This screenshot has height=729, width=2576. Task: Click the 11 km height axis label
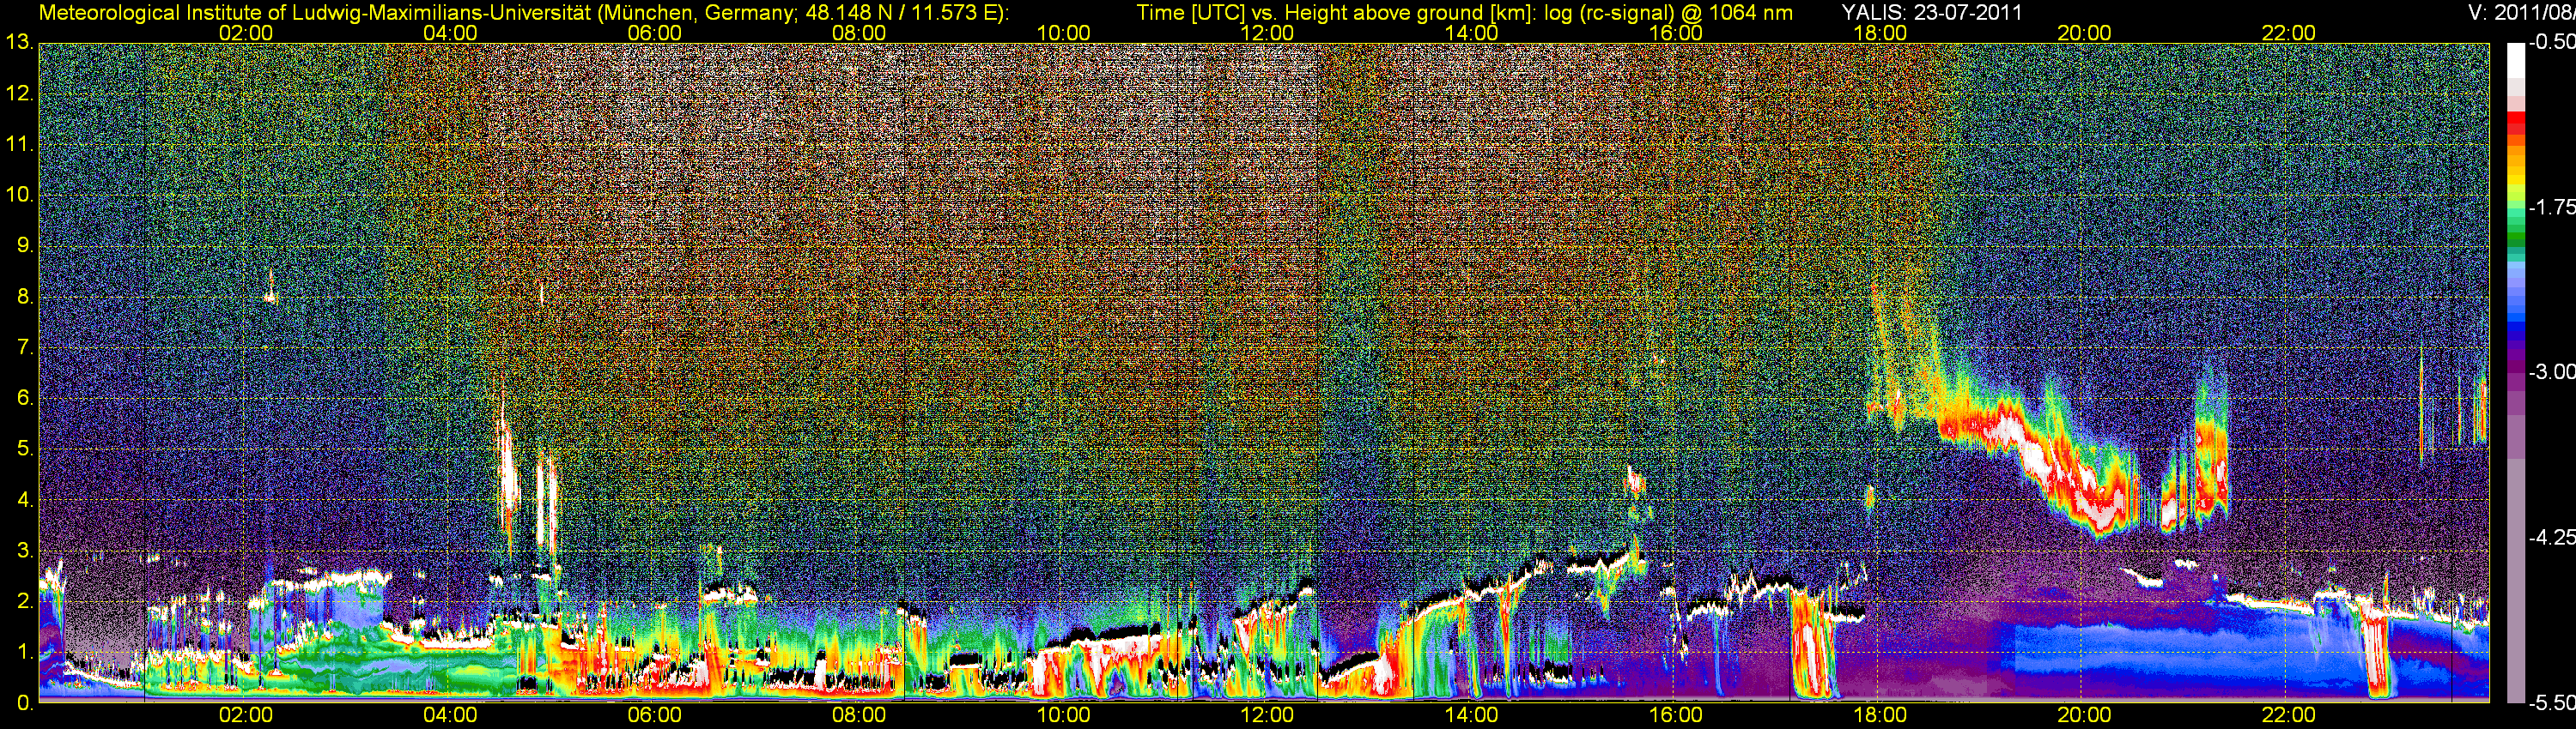(x=19, y=145)
